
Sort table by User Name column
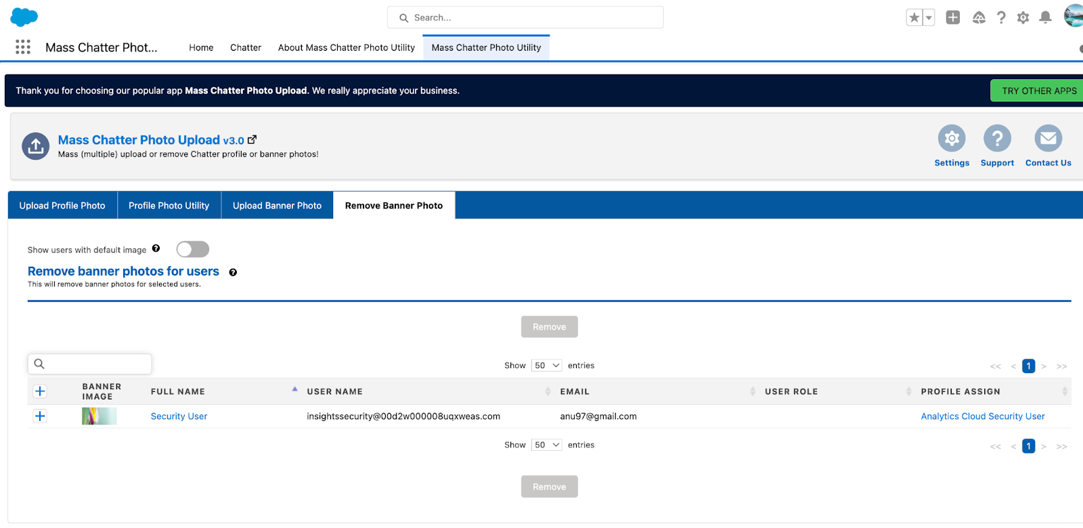334,391
